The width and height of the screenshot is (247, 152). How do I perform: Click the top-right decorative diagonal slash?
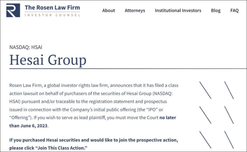(229, 90)
